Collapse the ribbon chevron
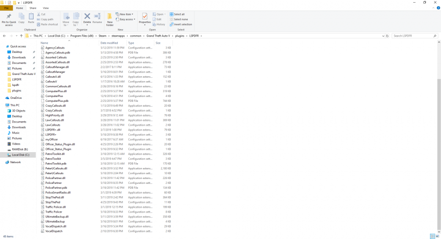 (433, 8)
